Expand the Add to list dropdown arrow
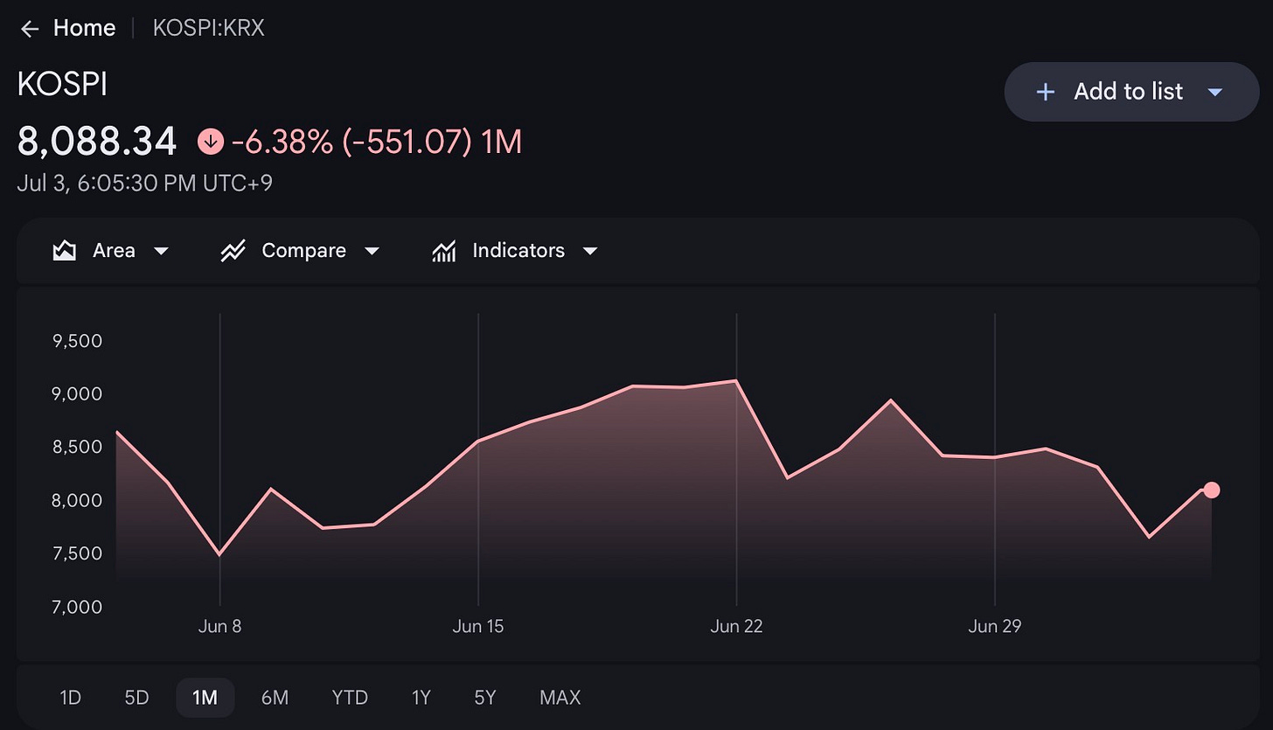 [x=1214, y=92]
